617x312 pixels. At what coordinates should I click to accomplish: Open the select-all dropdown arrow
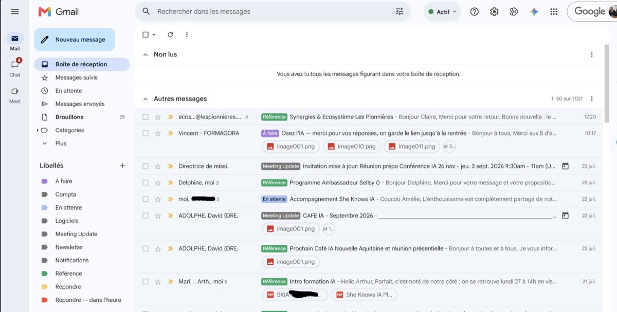(x=154, y=35)
